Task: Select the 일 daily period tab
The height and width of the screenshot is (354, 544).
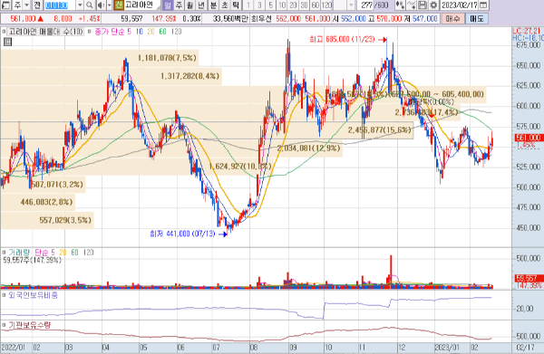Action: [x=167, y=5]
